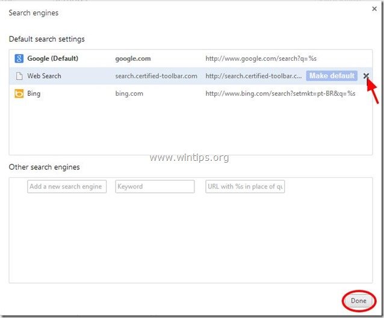Remove Web Search engine with X
Image resolution: width=384 pixels, height=318 pixels.
(366, 76)
